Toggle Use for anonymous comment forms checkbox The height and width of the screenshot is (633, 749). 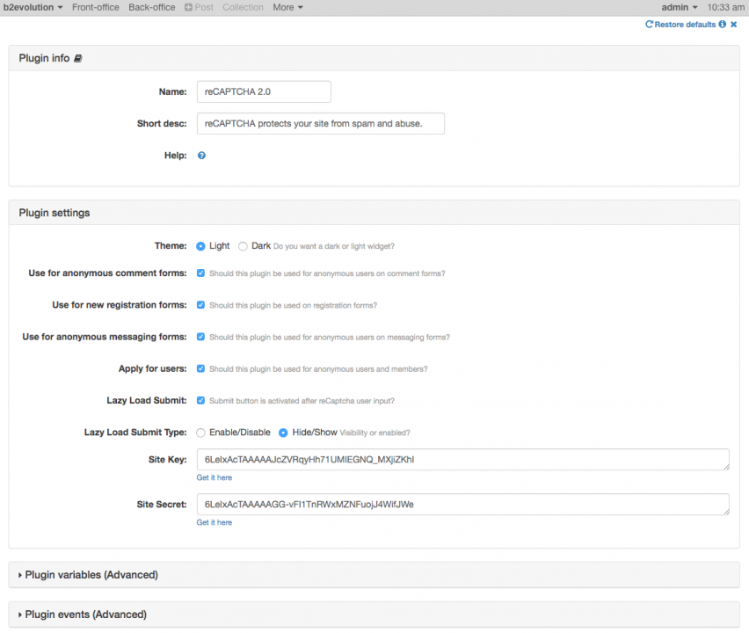click(200, 273)
